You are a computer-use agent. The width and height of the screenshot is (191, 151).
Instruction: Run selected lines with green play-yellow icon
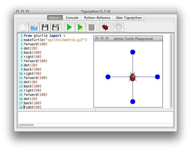point(80,27)
